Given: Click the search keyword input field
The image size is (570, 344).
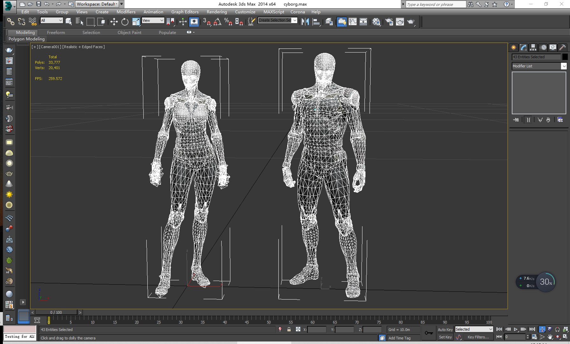Looking at the screenshot, I should tap(436, 4).
